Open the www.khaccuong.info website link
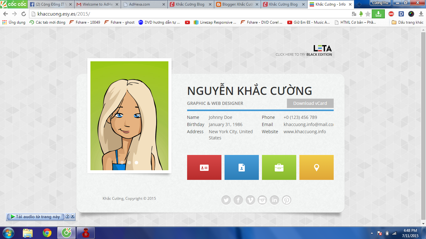The height and width of the screenshot is (239, 426). [x=304, y=131]
